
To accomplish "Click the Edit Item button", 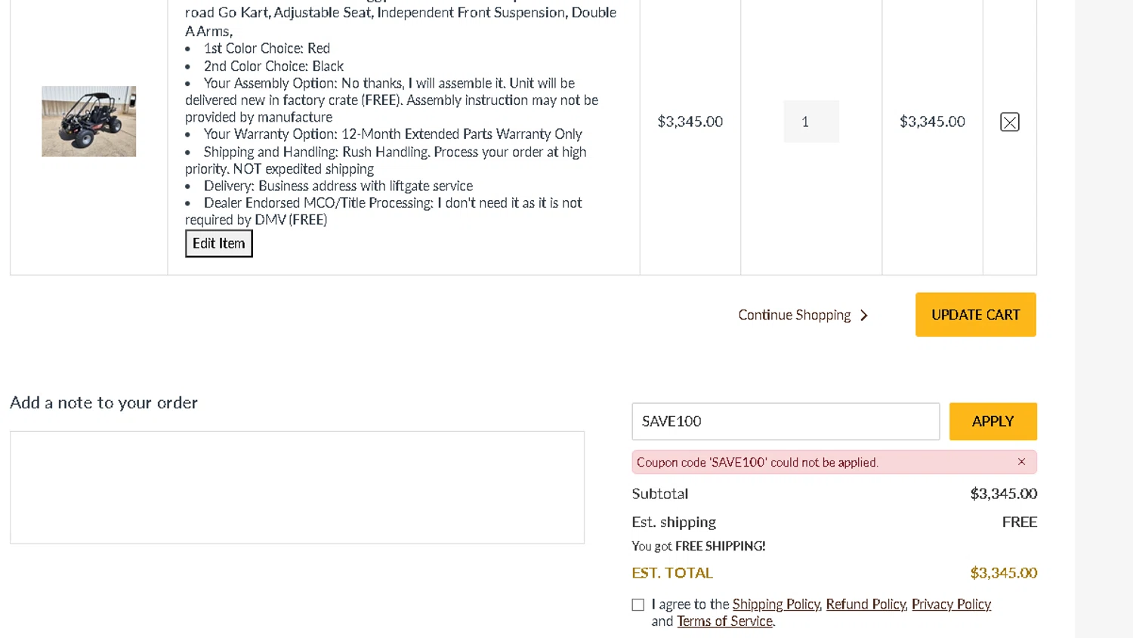I will coord(219,243).
